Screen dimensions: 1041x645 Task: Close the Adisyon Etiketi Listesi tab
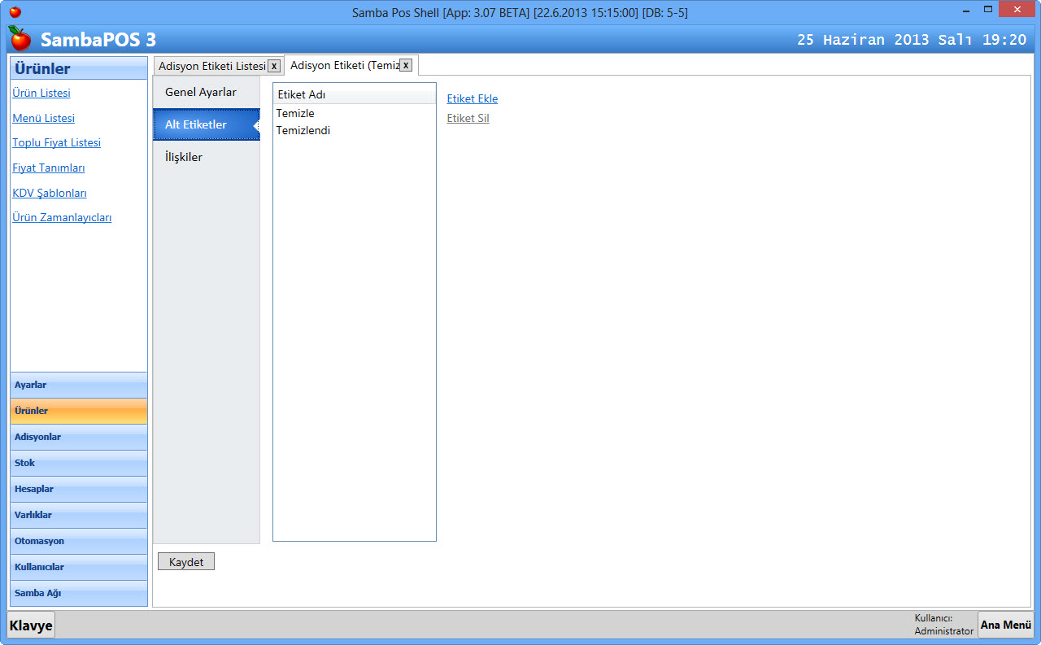pos(274,66)
